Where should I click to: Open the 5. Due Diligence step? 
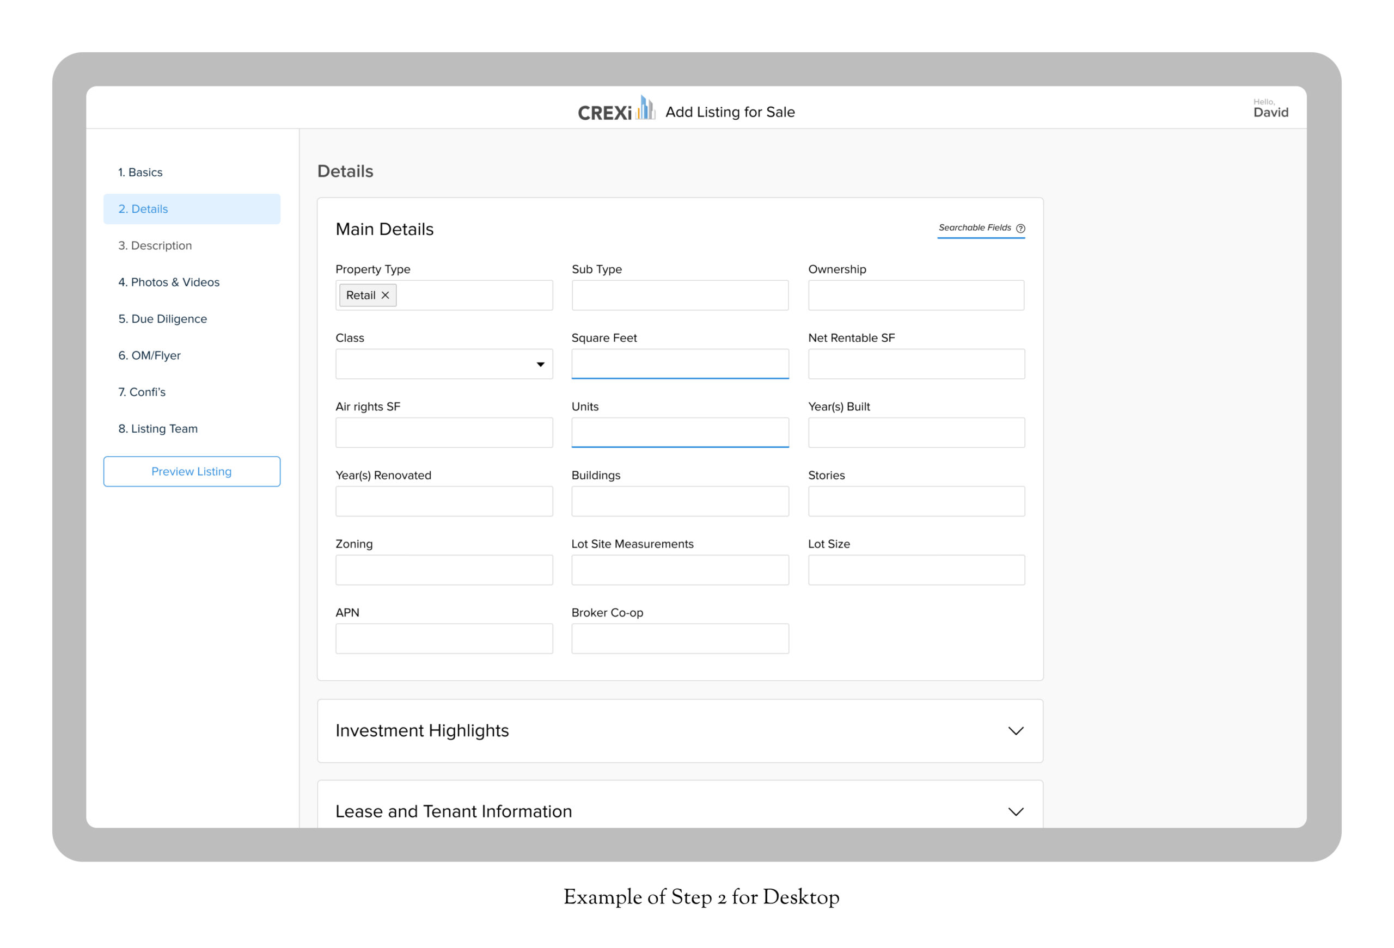click(x=163, y=319)
